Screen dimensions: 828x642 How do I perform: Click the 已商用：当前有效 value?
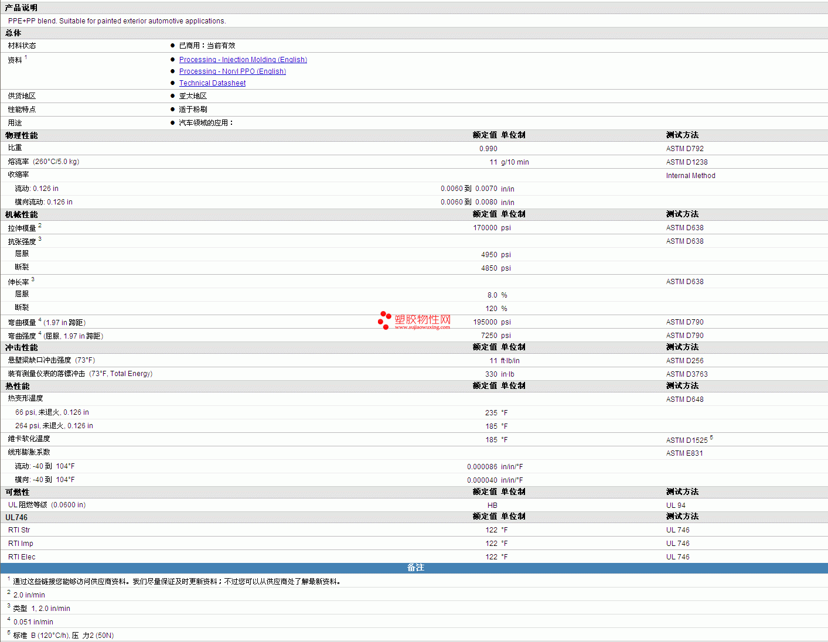[207, 46]
